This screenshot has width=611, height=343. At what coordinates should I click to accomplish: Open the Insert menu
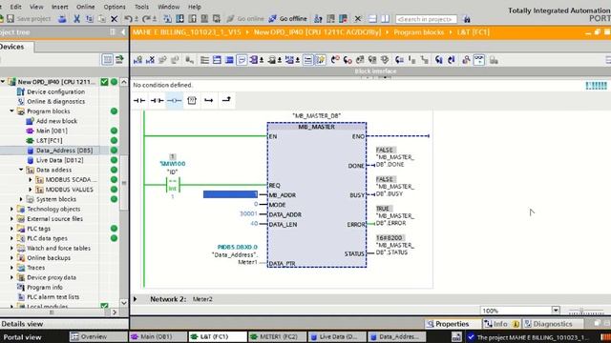(59, 7)
